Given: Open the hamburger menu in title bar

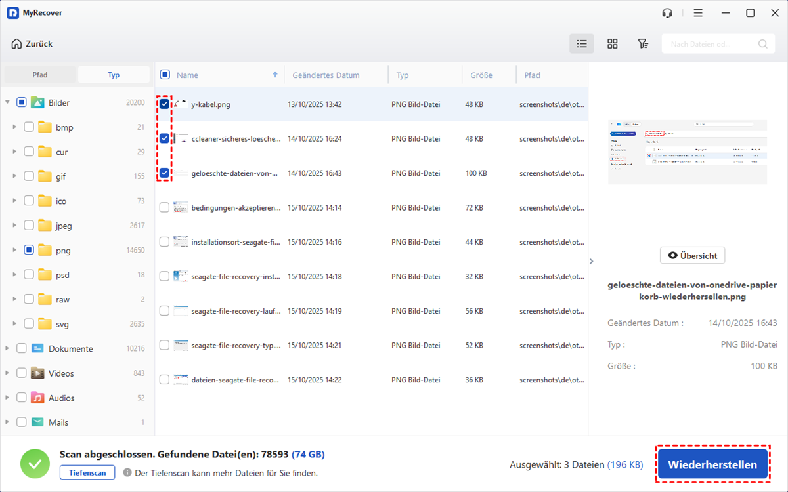Looking at the screenshot, I should click(x=698, y=13).
